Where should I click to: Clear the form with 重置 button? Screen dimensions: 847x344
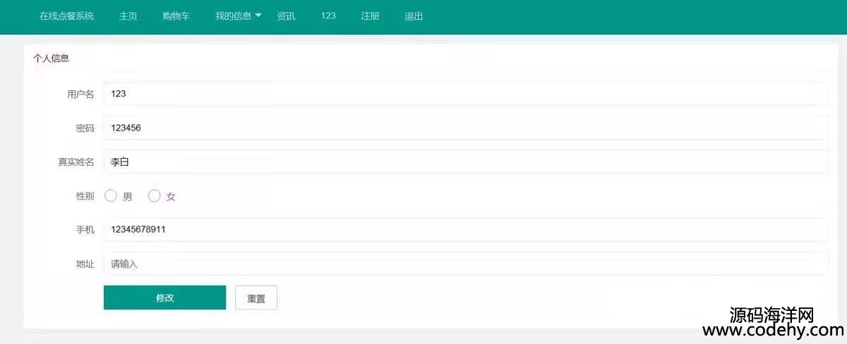256,297
